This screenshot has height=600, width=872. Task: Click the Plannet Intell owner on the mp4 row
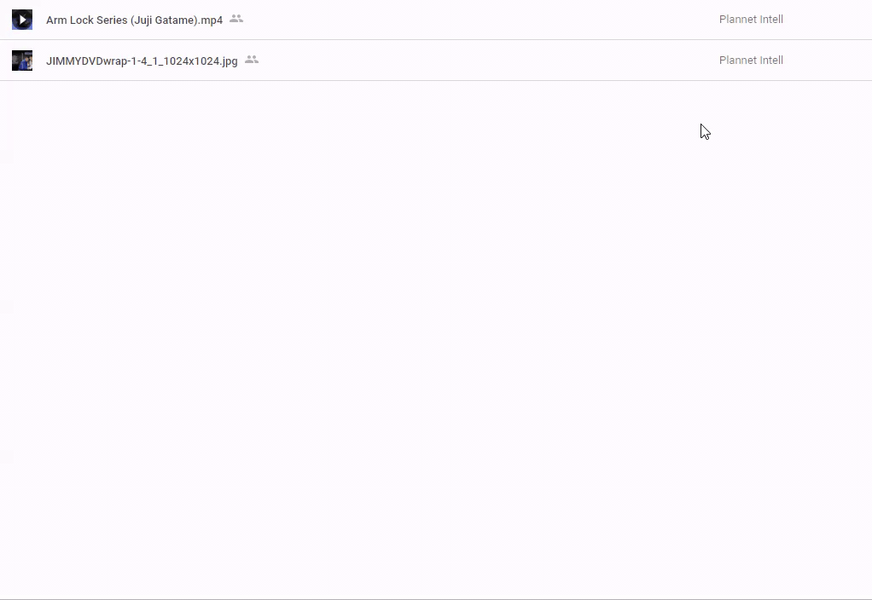[751, 20]
